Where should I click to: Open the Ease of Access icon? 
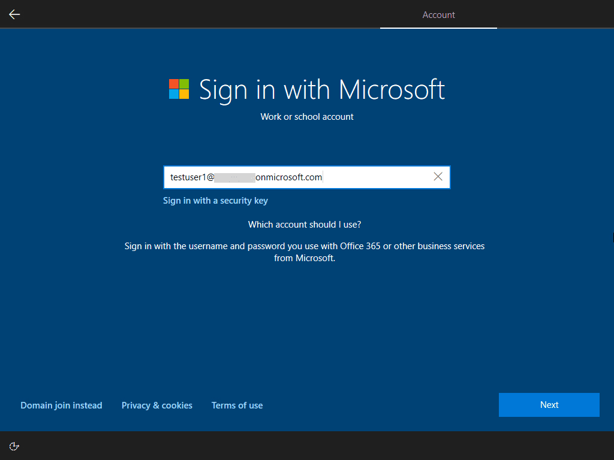(x=14, y=446)
